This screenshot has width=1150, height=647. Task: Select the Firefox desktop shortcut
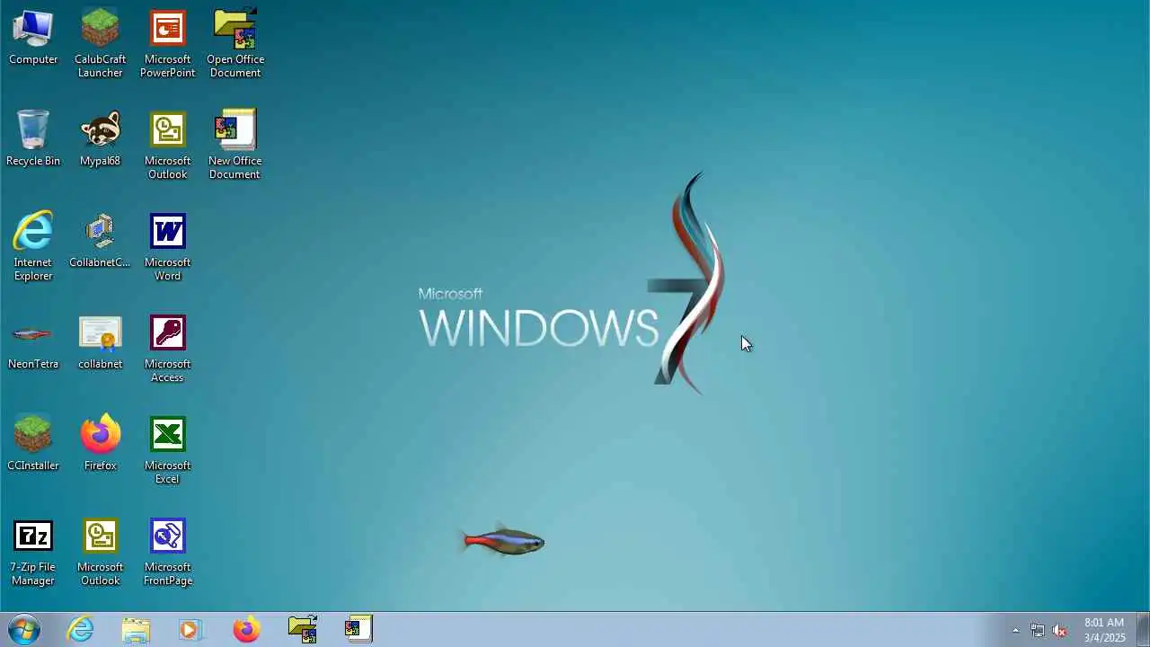pyautogui.click(x=100, y=443)
